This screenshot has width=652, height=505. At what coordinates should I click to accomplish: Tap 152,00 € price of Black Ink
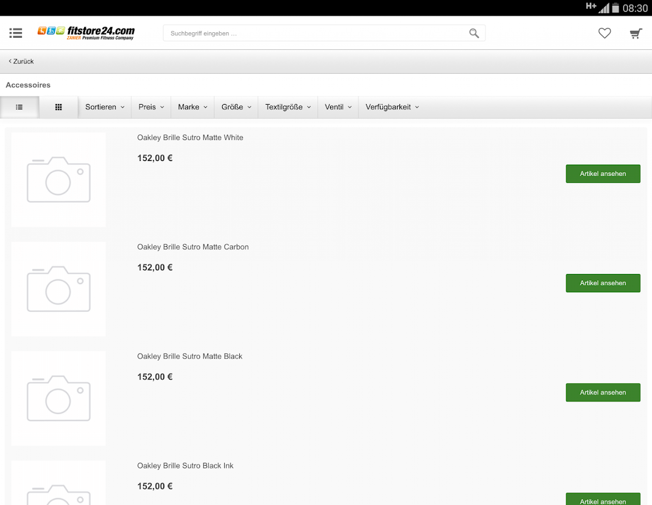155,486
